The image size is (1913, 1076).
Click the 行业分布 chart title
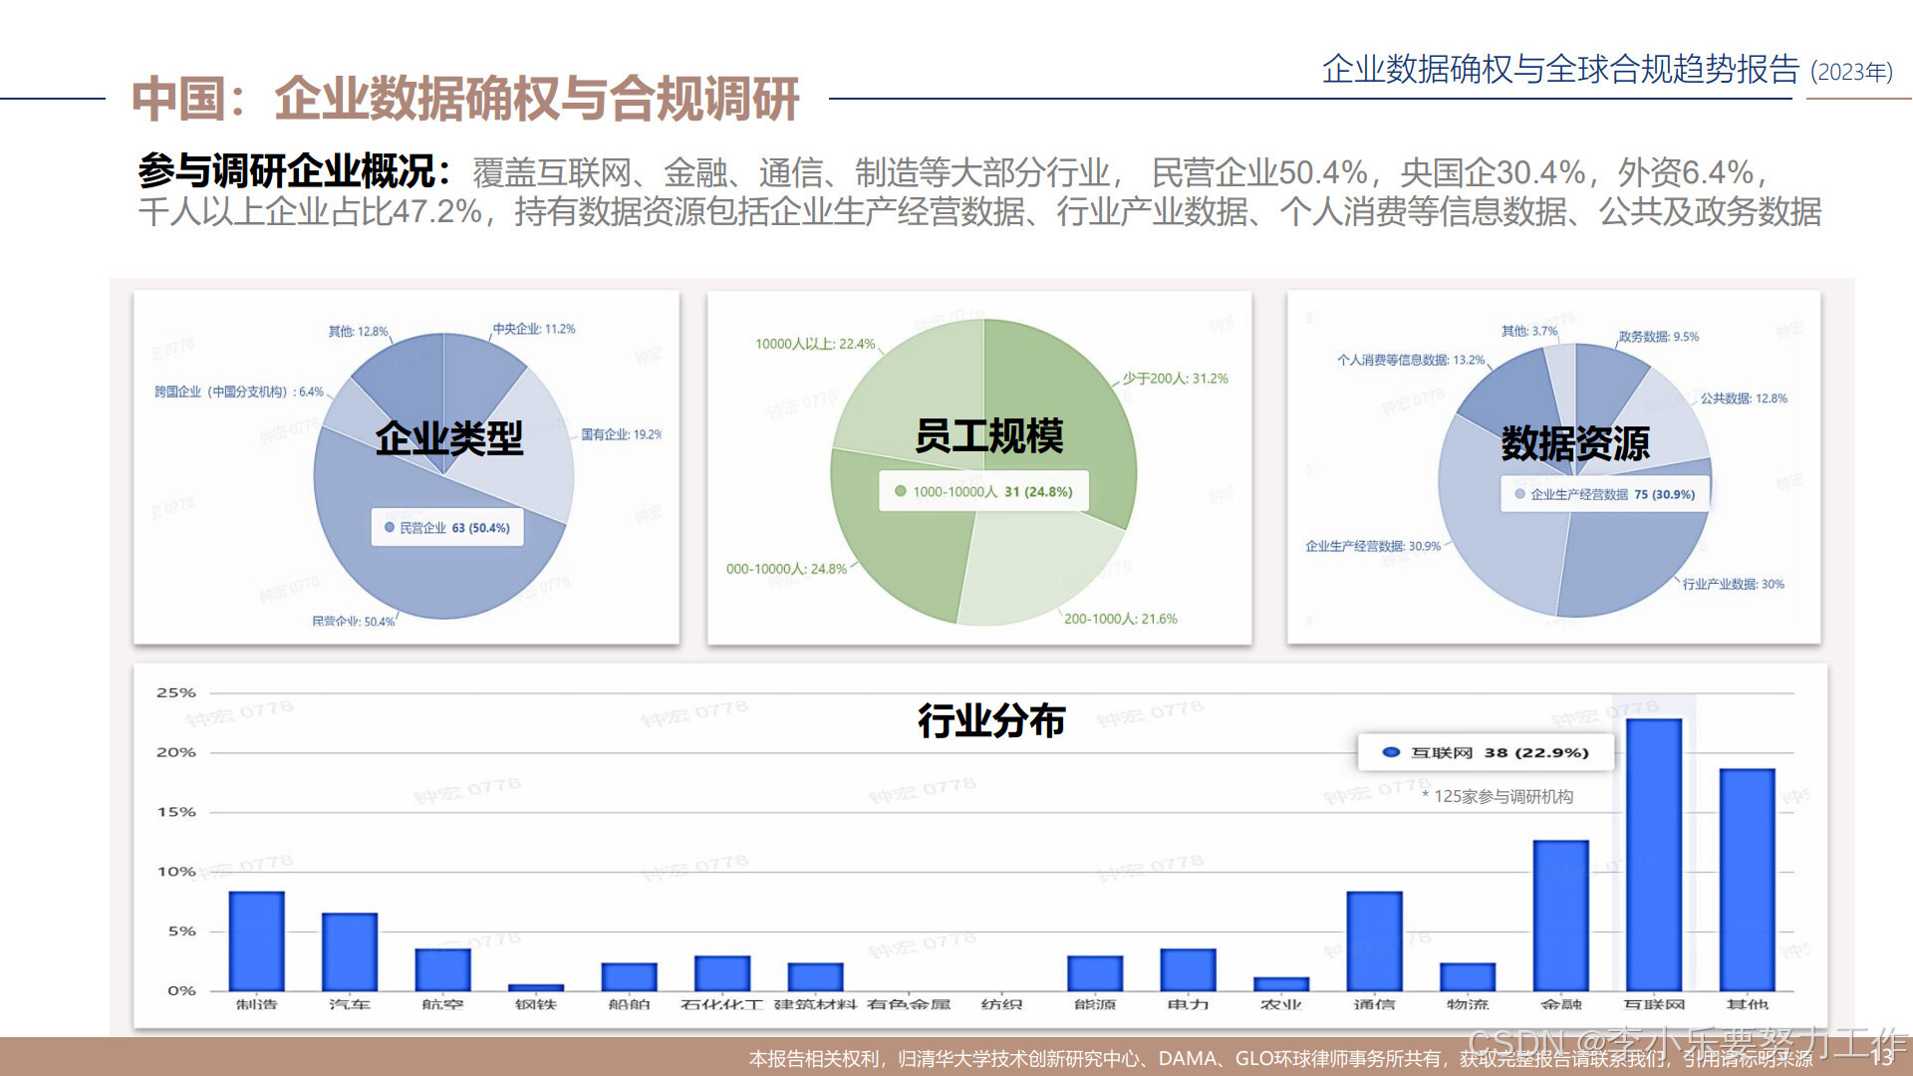[990, 720]
